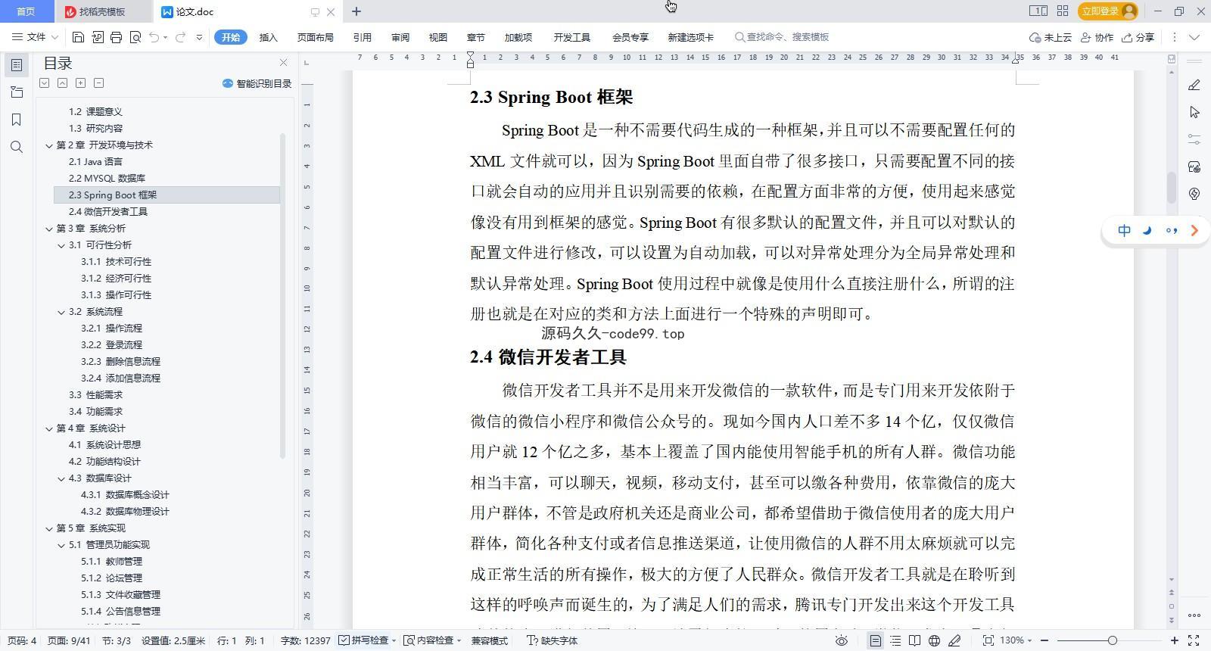The width and height of the screenshot is (1211, 651).
Task: Click the 协作 collaborate button
Action: 1097,37
